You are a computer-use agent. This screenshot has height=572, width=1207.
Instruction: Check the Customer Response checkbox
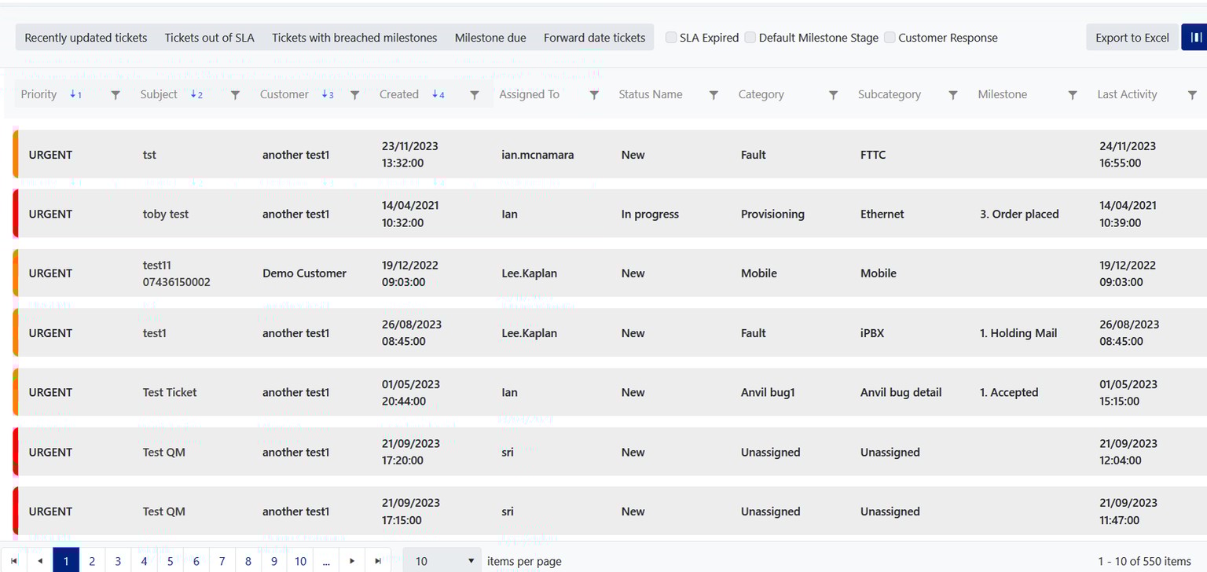[x=890, y=38]
